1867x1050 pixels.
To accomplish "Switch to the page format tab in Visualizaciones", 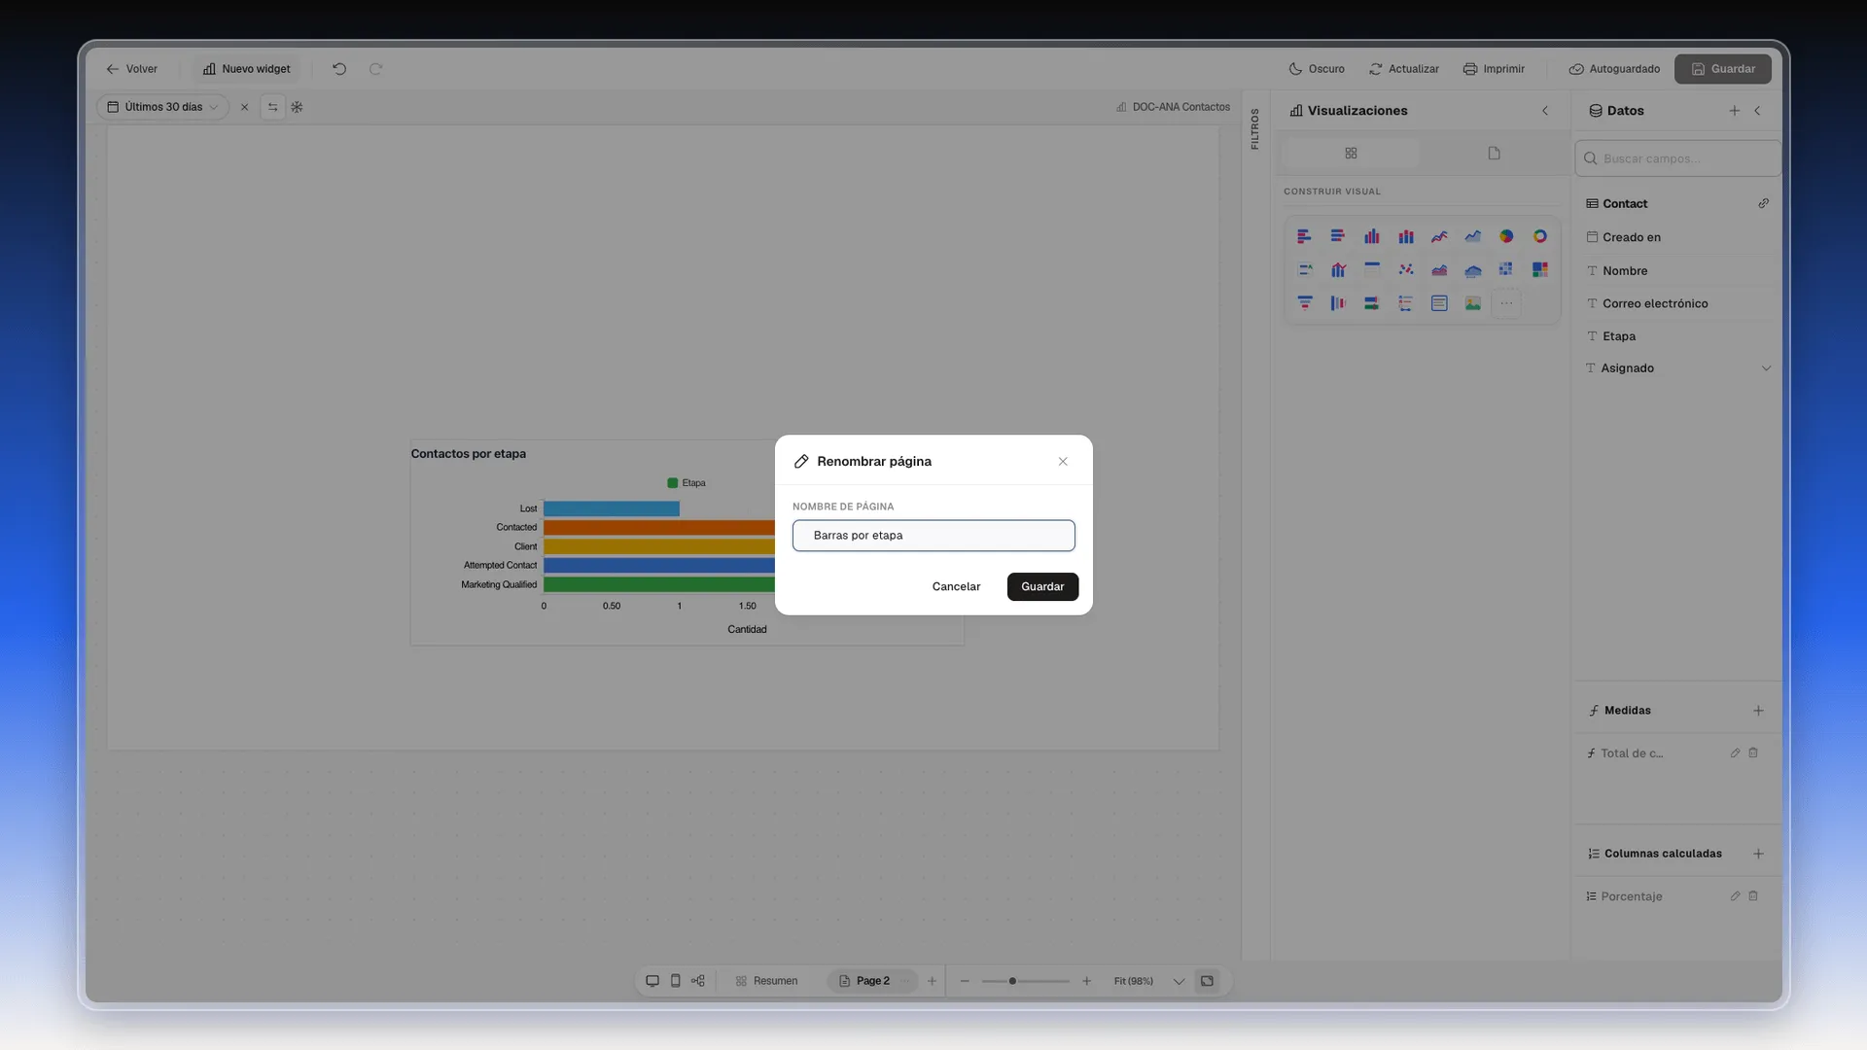I will click(x=1495, y=154).
